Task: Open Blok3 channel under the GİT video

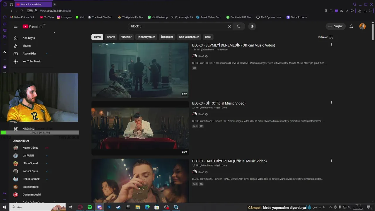Action: (x=201, y=114)
